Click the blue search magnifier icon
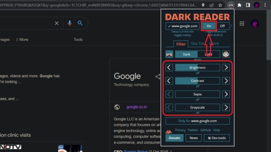 pyautogui.click(x=80, y=23)
